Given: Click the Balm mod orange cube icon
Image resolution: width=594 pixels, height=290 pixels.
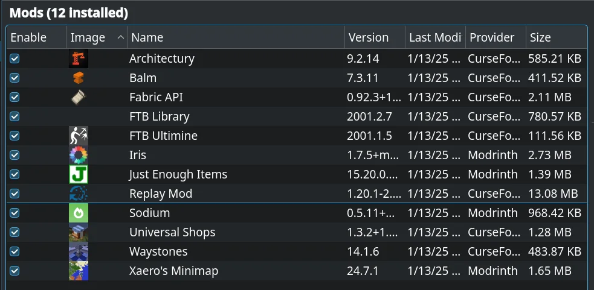Looking at the screenshot, I should (79, 78).
